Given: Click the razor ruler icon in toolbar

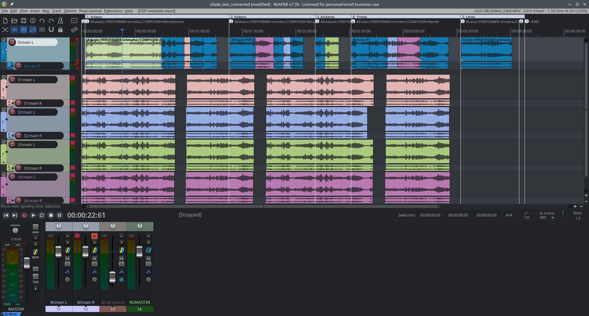Looking at the screenshot, I should click(74, 30).
